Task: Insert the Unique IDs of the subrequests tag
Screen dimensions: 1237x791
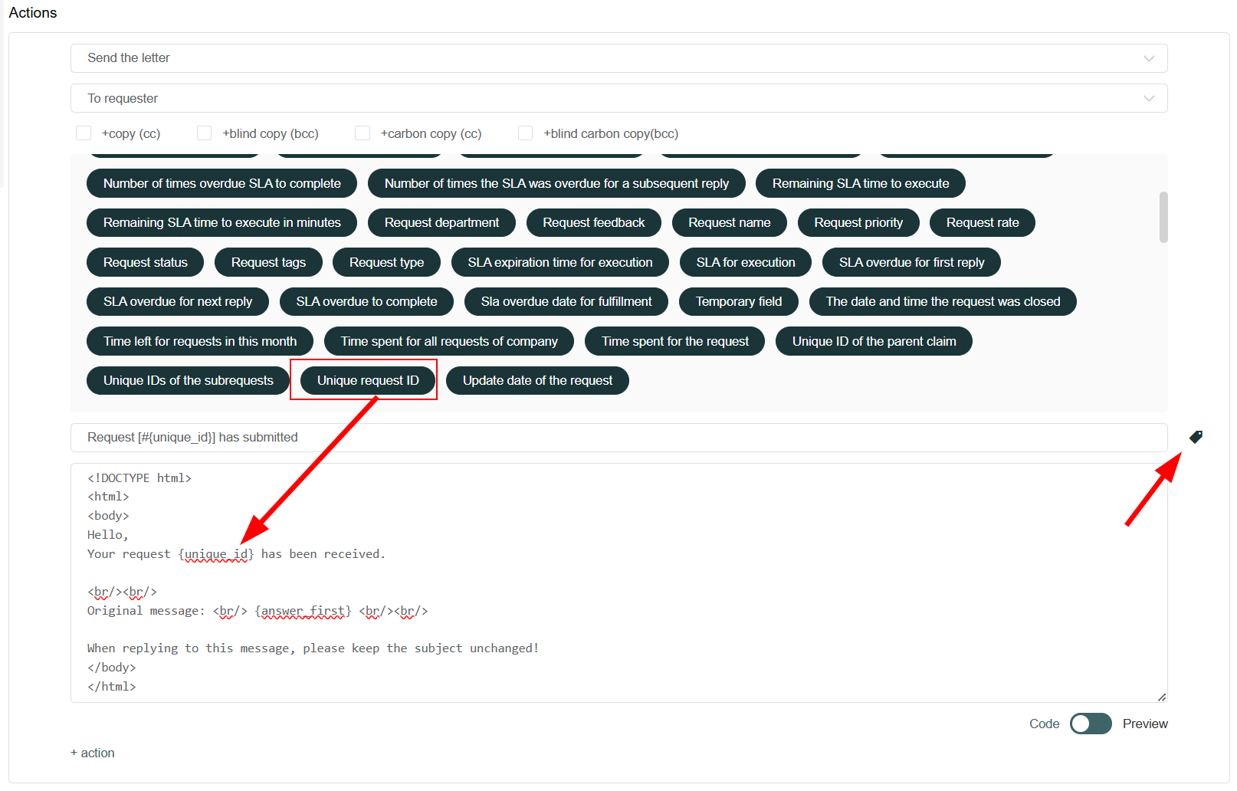Action: tap(188, 380)
